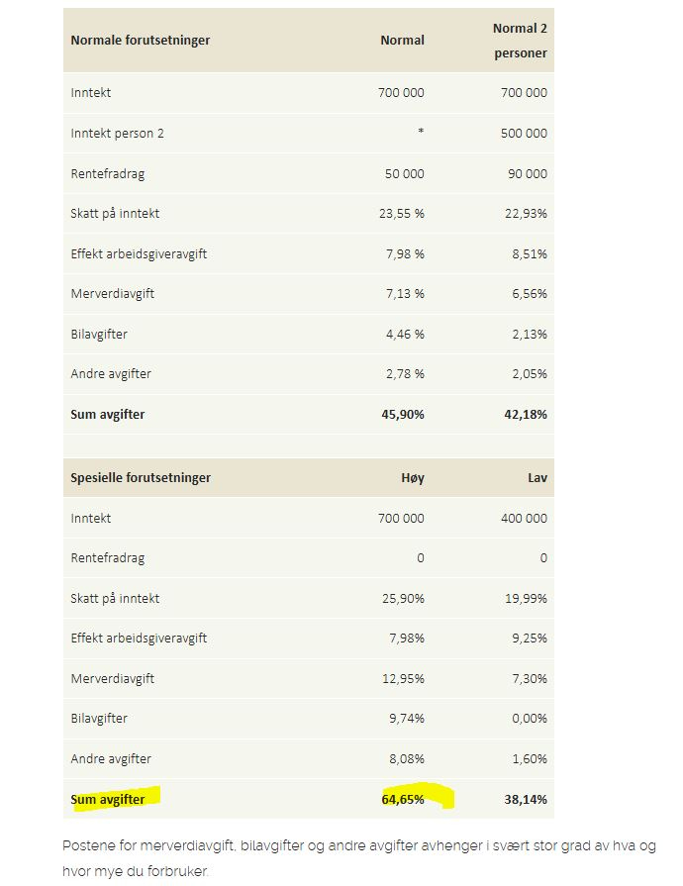The image size is (683, 886).
Task: Select the 23,55 % tax value
Action: point(401,213)
